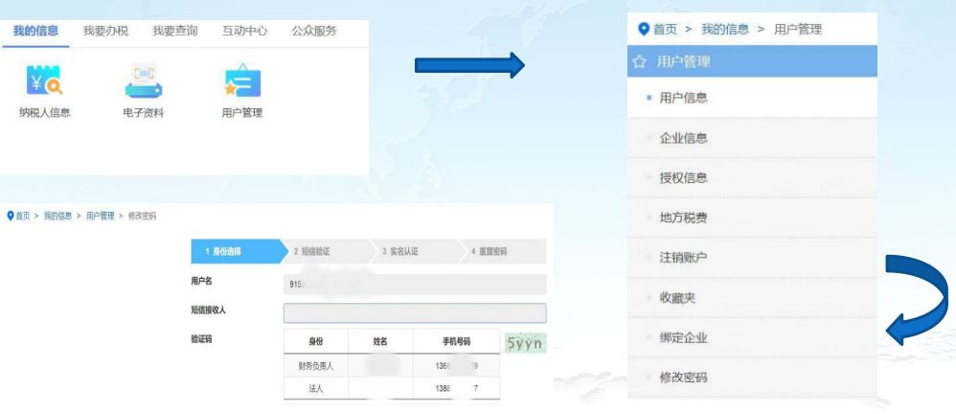Click the 手机号码 column header

point(457,342)
